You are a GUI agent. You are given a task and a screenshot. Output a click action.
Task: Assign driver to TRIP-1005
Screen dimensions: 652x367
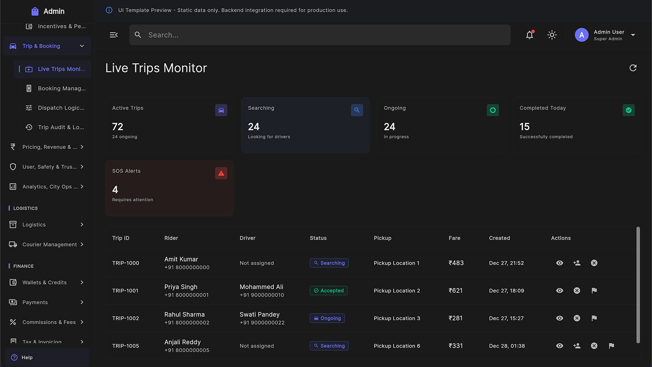click(577, 346)
